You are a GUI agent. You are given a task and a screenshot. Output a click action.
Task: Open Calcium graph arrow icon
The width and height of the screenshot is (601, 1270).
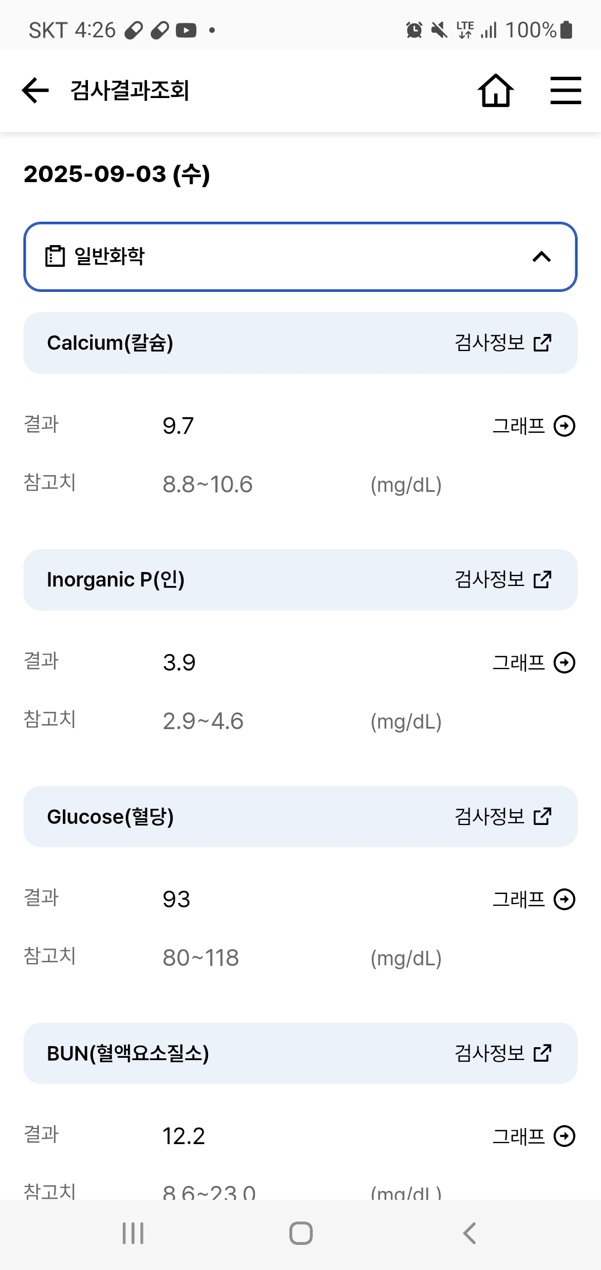point(564,426)
